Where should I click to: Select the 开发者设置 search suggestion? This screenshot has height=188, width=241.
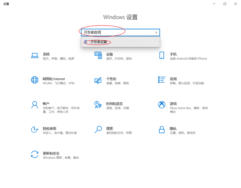click(120, 42)
